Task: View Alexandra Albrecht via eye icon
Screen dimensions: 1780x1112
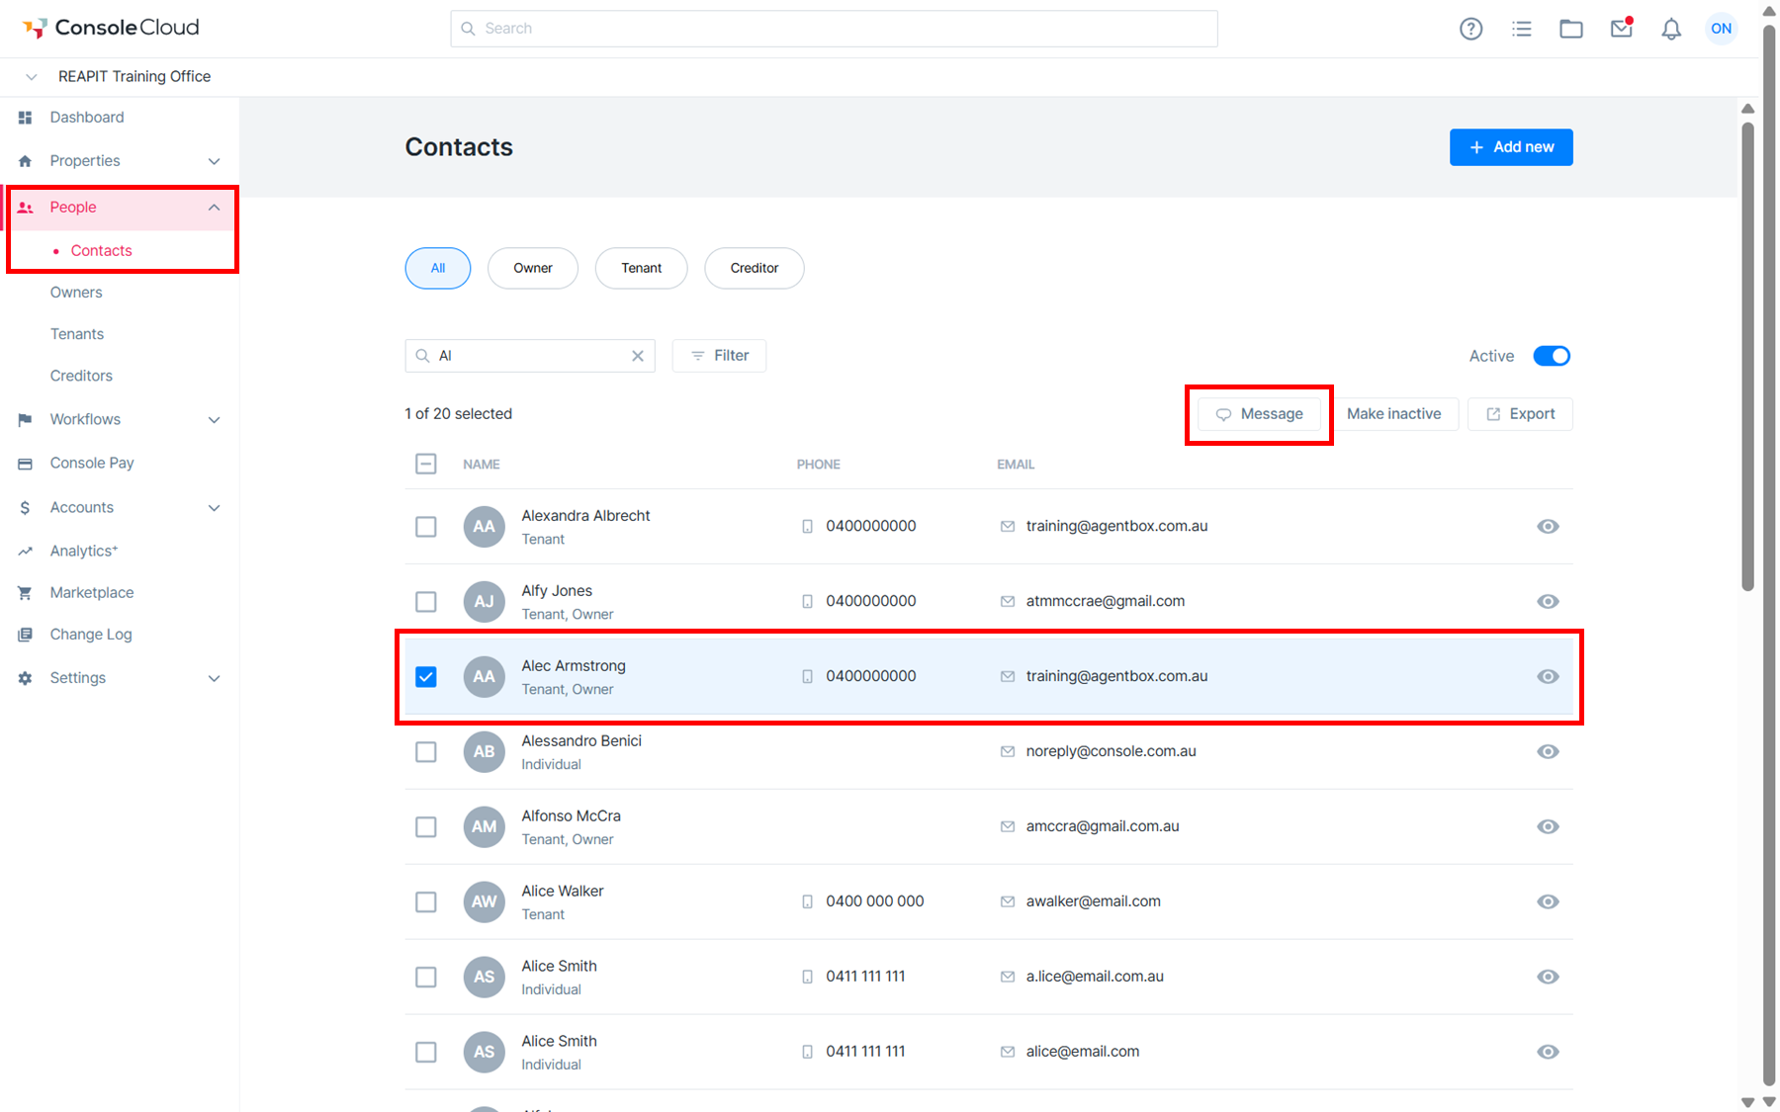Action: (x=1548, y=526)
